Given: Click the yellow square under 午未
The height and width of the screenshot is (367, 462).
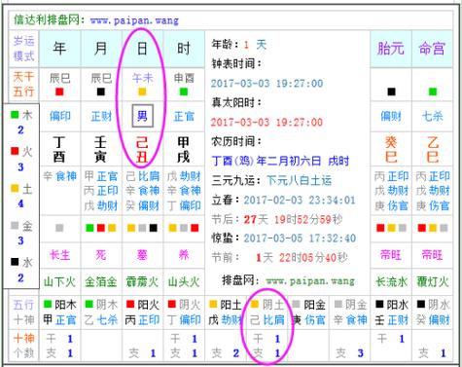Looking at the screenshot, I should click(x=142, y=92).
